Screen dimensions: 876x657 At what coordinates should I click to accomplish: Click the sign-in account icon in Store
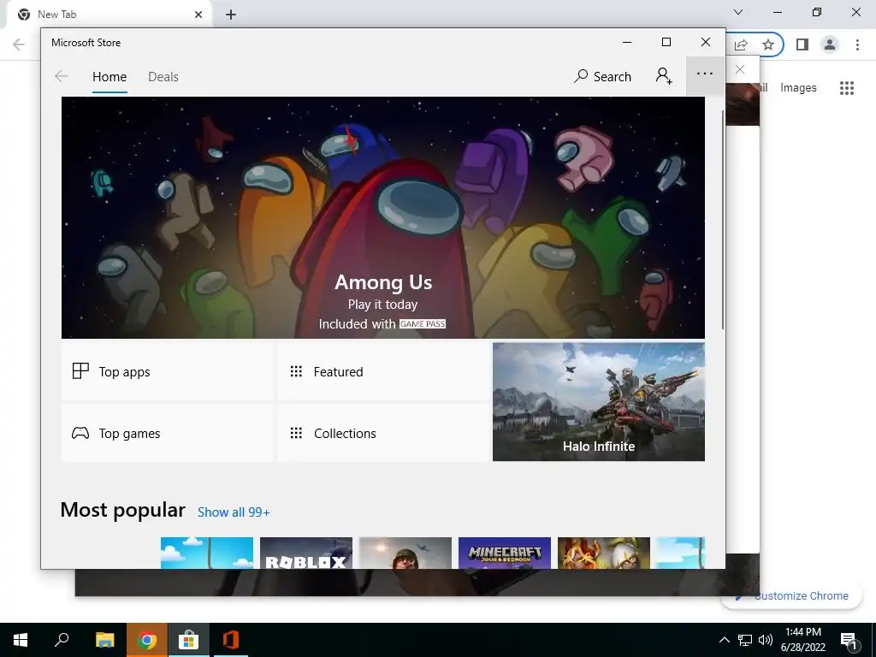pos(664,75)
